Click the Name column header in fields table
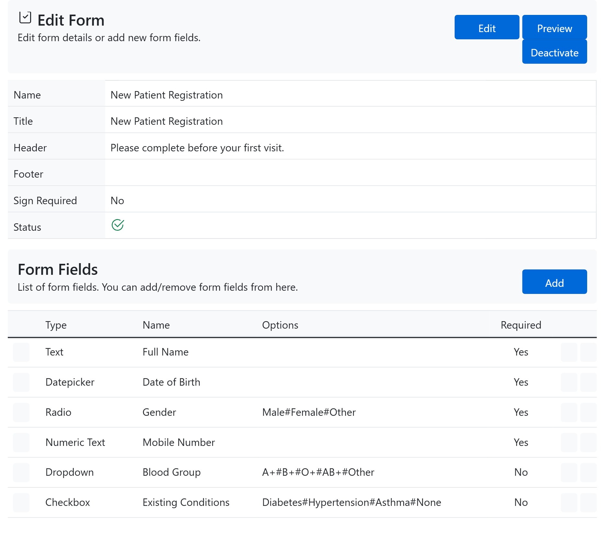Image resolution: width=605 pixels, height=560 pixels. 156,325
